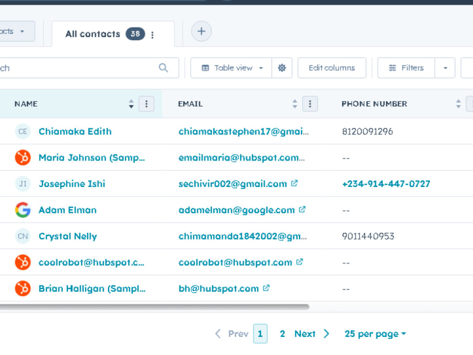The width and height of the screenshot is (473, 355).
Task: Open the All contacts tab options menu
Action: tap(152, 35)
